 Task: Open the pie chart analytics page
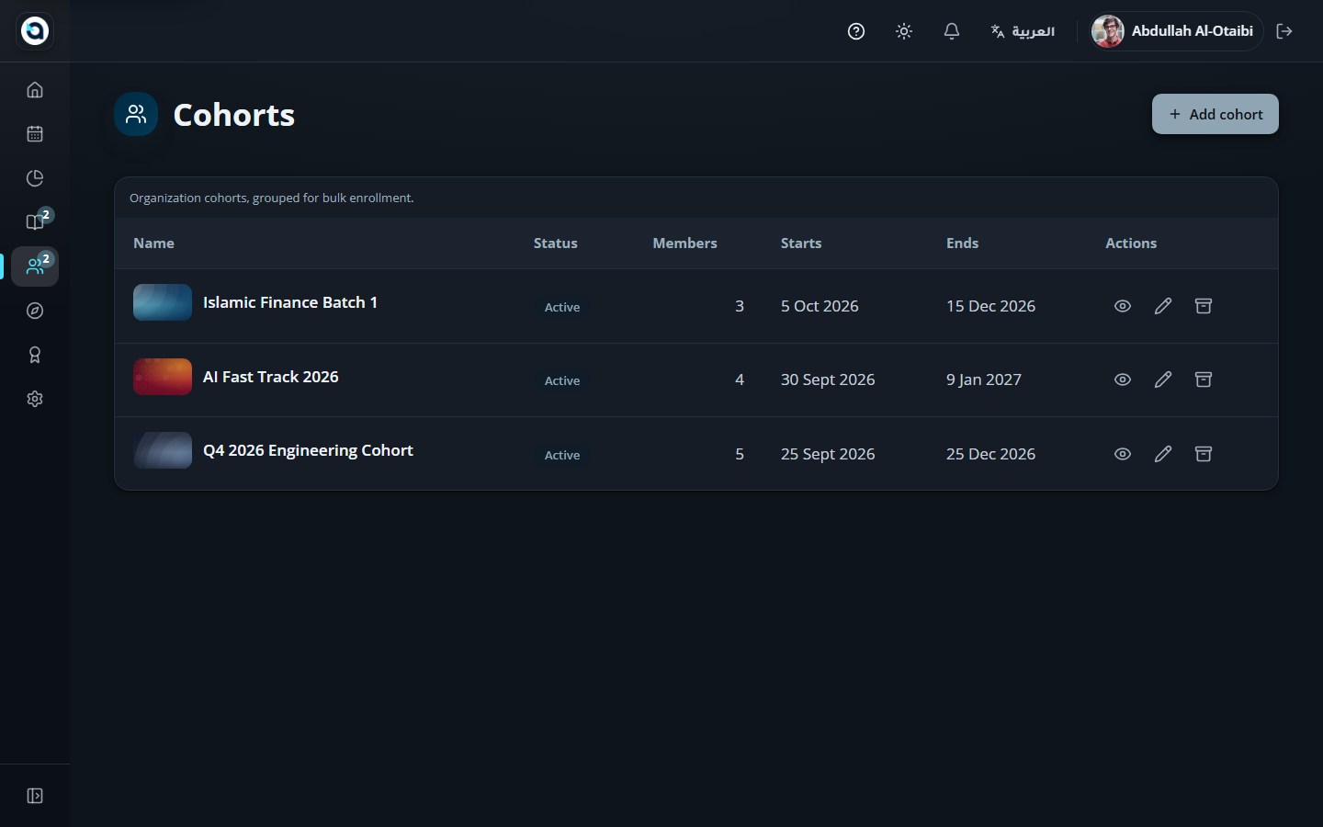(x=35, y=178)
